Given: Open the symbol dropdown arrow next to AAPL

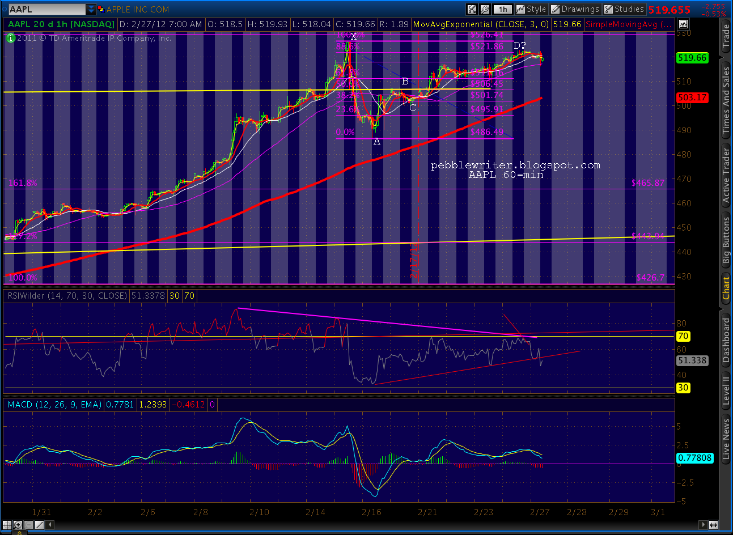Looking at the screenshot, I should [91, 9].
